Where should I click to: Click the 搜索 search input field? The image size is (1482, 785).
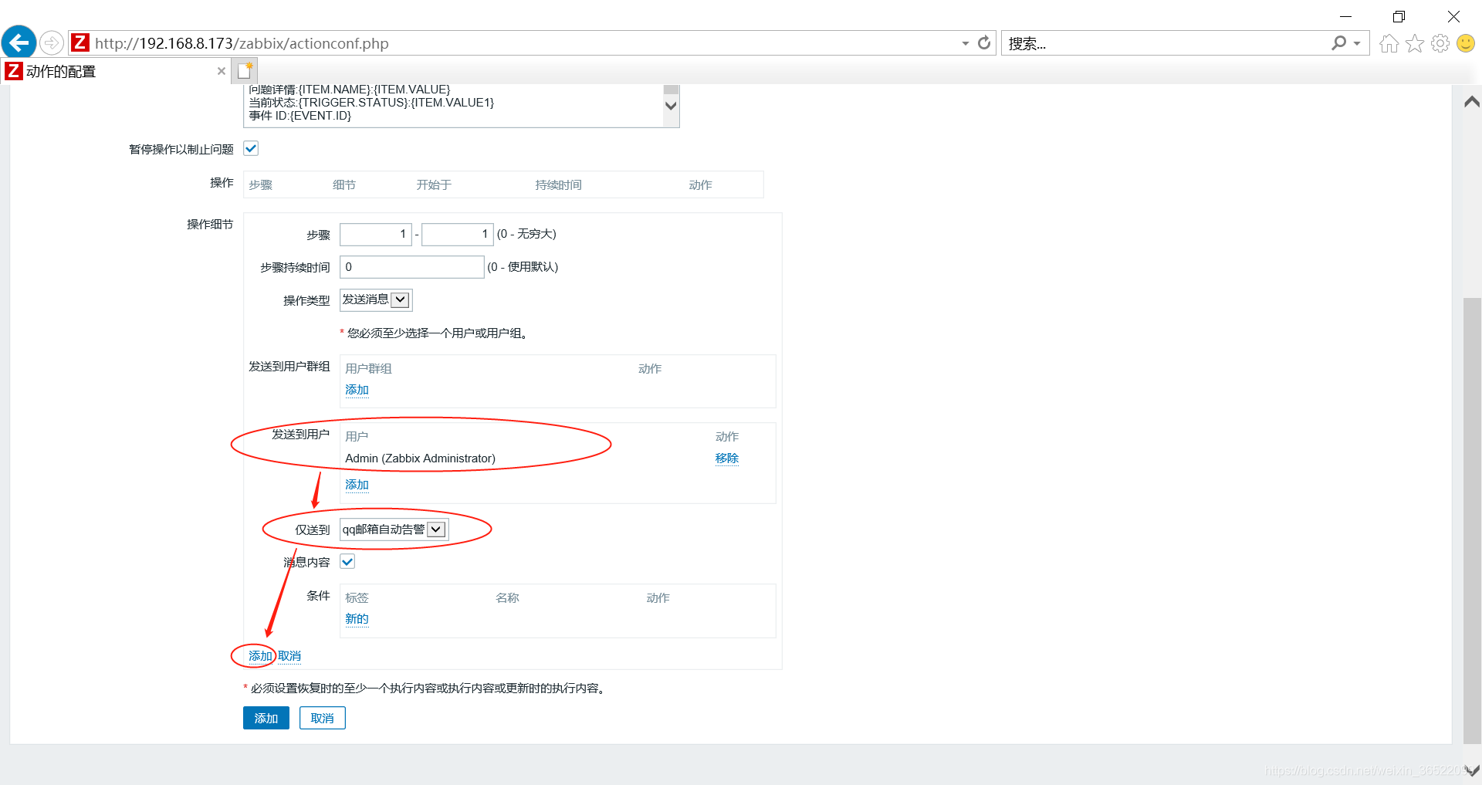point(1166,43)
